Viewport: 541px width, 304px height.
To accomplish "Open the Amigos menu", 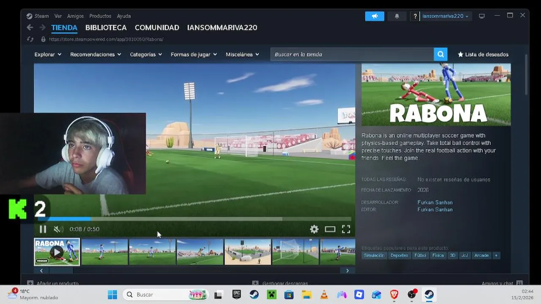I will click(x=75, y=16).
